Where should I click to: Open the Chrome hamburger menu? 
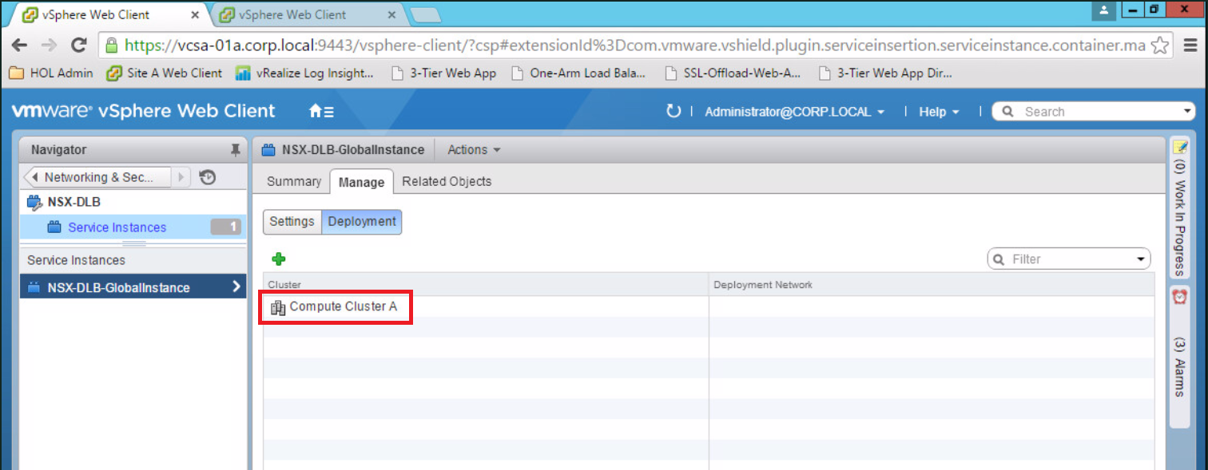pos(1189,45)
